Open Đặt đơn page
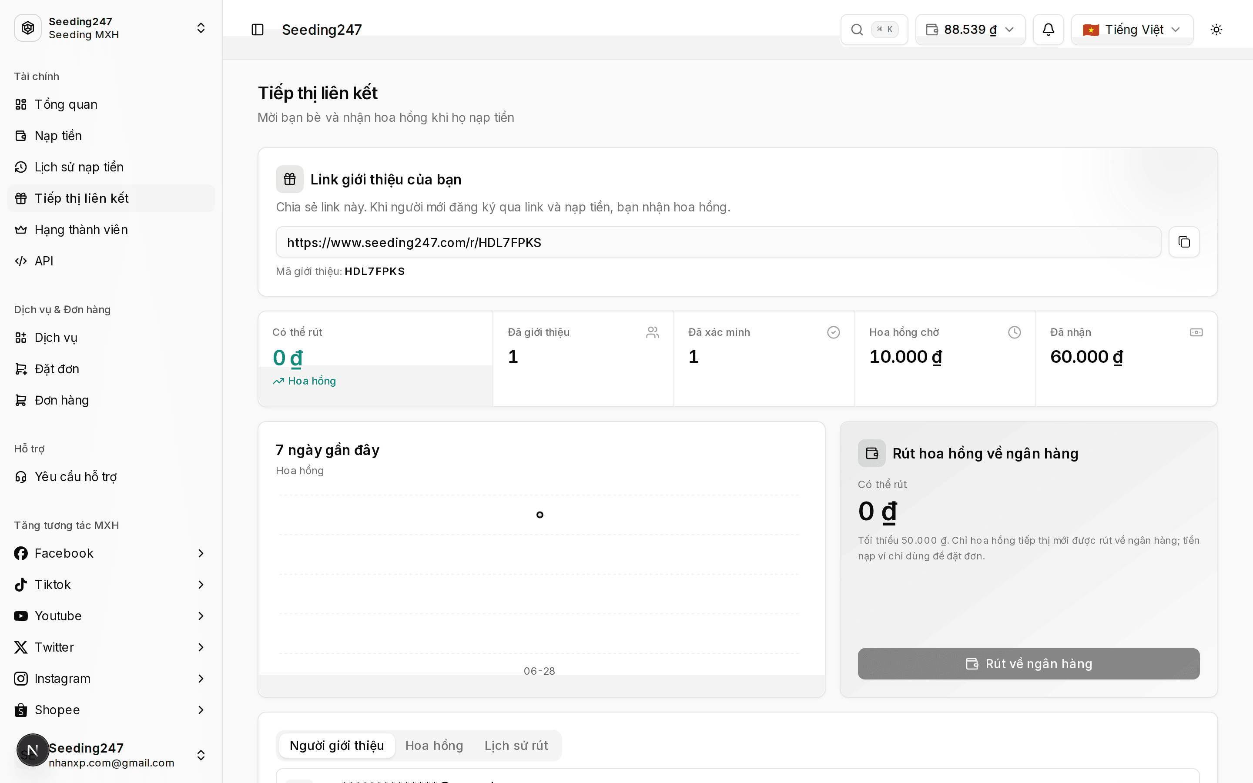This screenshot has height=783, width=1253. [111, 369]
